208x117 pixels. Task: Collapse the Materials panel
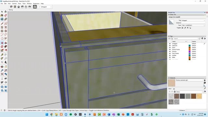pos(169,78)
